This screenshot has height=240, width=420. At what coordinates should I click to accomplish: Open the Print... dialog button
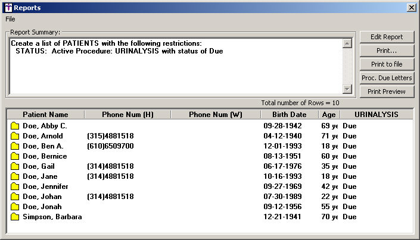[387, 50]
